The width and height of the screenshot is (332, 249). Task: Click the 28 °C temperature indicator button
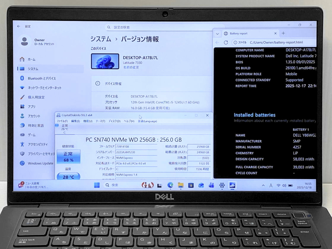68,177
